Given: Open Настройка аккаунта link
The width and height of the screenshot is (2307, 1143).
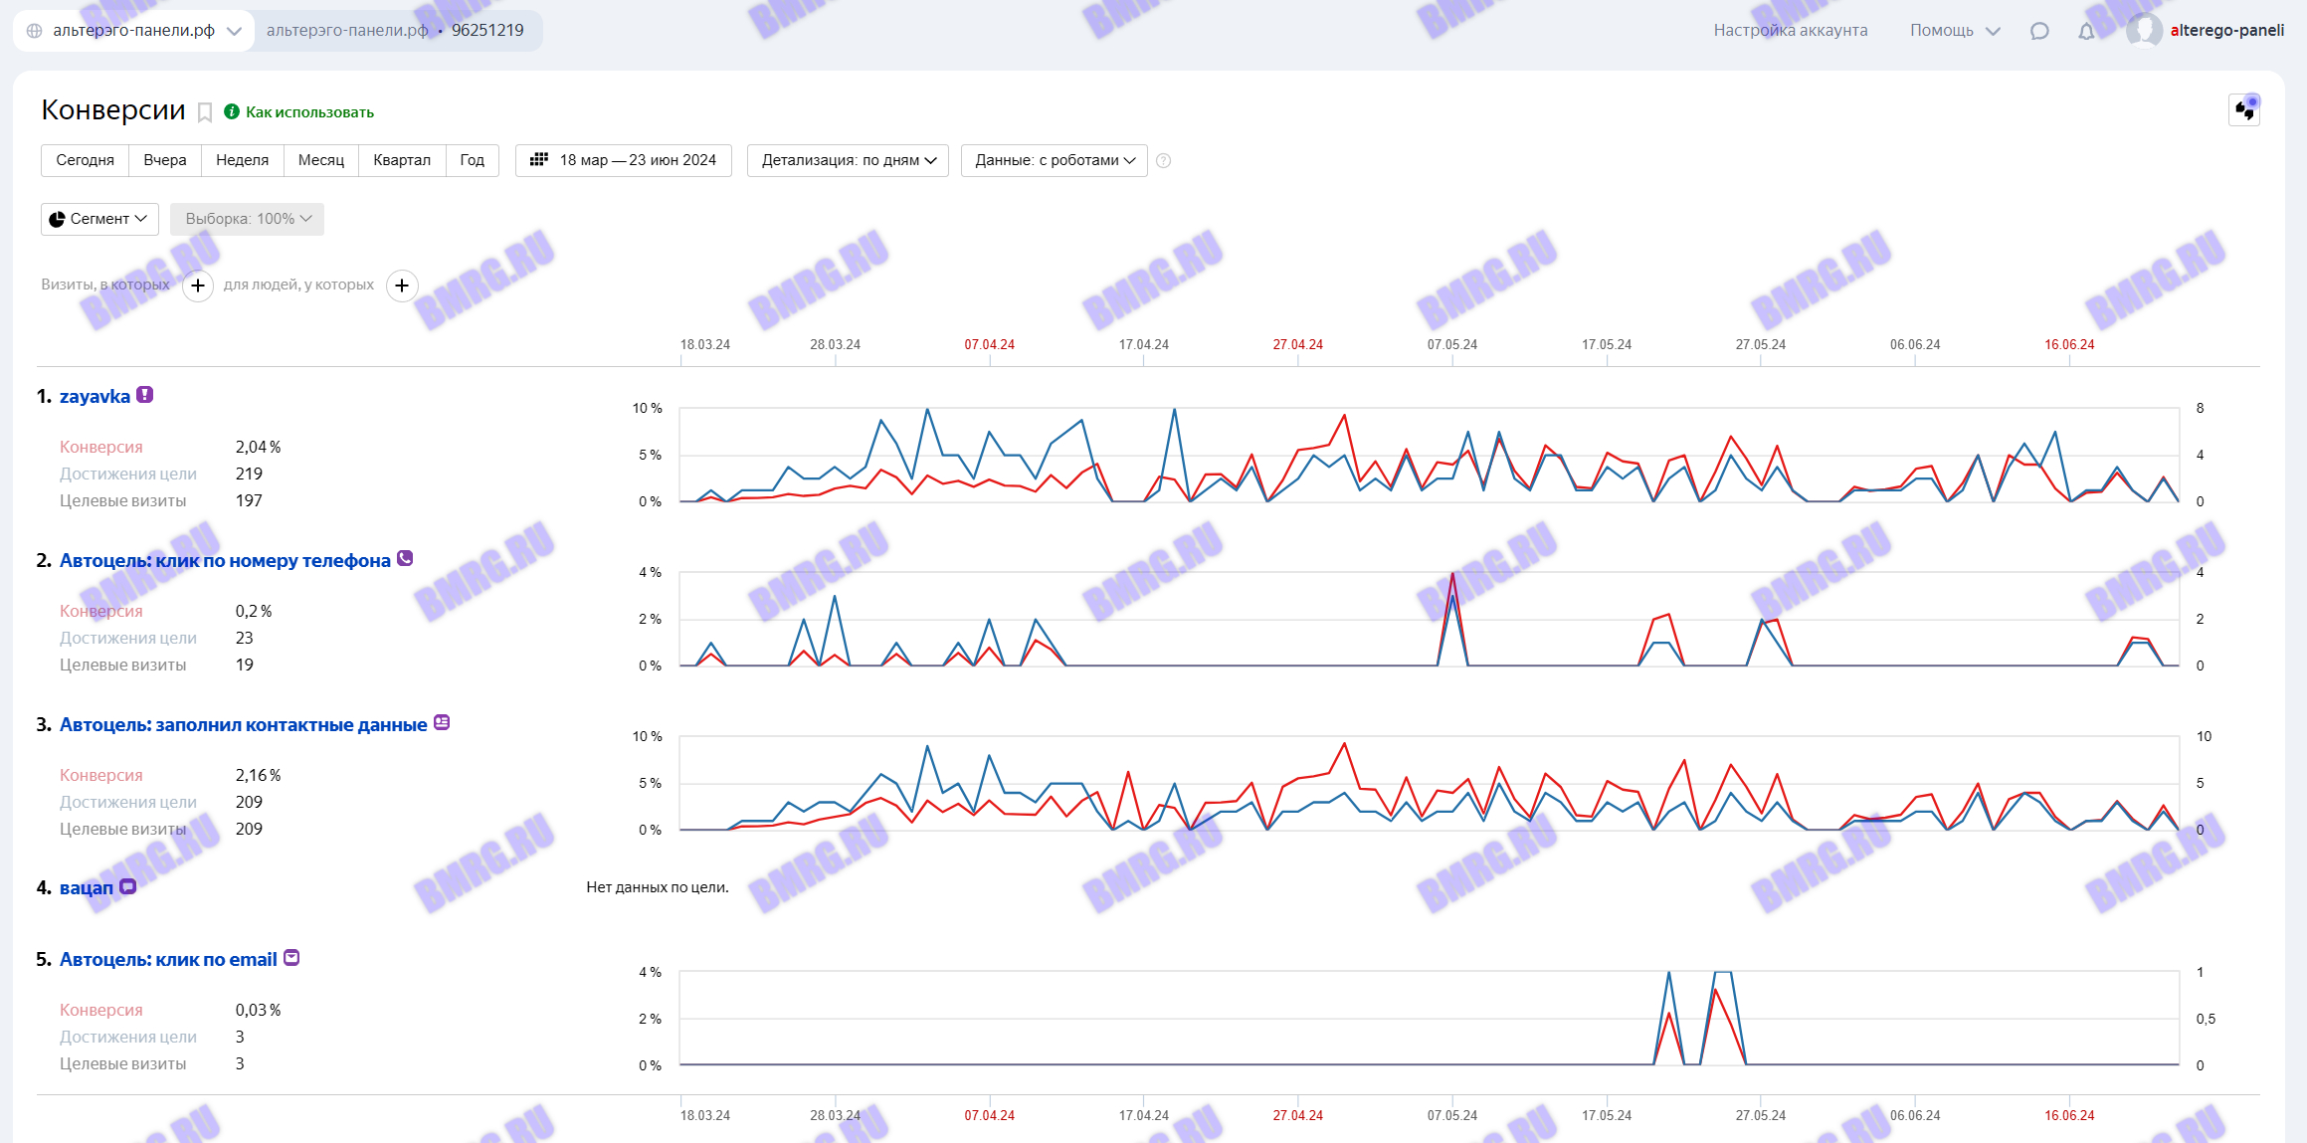Looking at the screenshot, I should tap(1790, 31).
